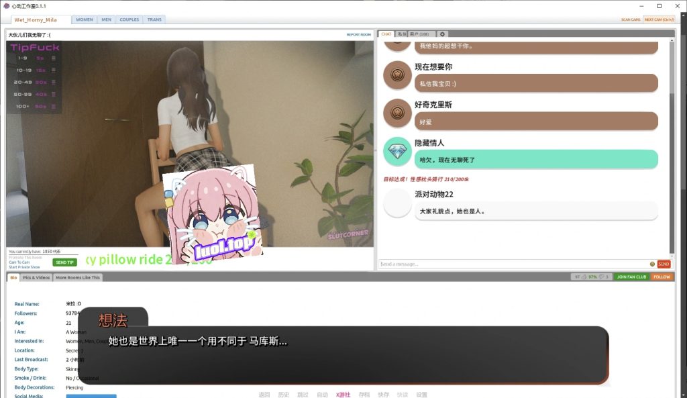The height and width of the screenshot is (398, 687).
Task: Open the chat settings gear icon
Action: [441, 34]
